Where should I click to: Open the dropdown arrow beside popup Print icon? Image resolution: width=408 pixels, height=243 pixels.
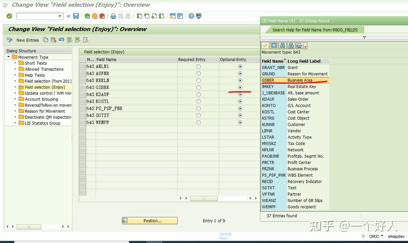305,46
